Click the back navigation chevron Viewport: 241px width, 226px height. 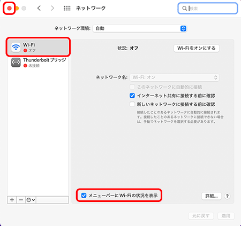pos(39,8)
